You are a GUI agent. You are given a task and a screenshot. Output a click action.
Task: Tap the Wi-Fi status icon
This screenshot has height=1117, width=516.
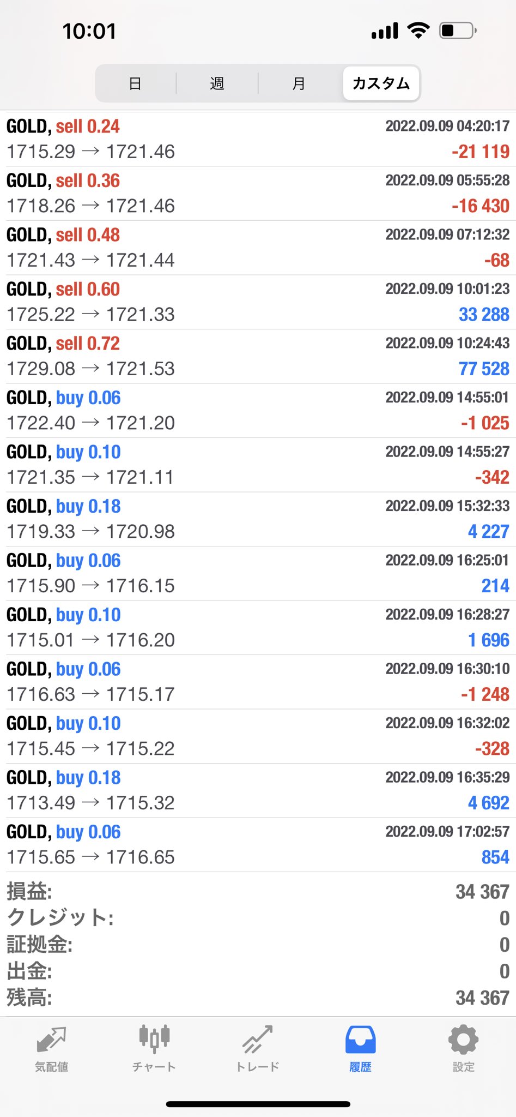click(x=418, y=31)
